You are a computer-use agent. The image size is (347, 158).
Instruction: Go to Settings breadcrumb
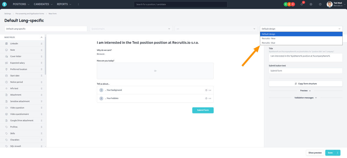click(8, 14)
